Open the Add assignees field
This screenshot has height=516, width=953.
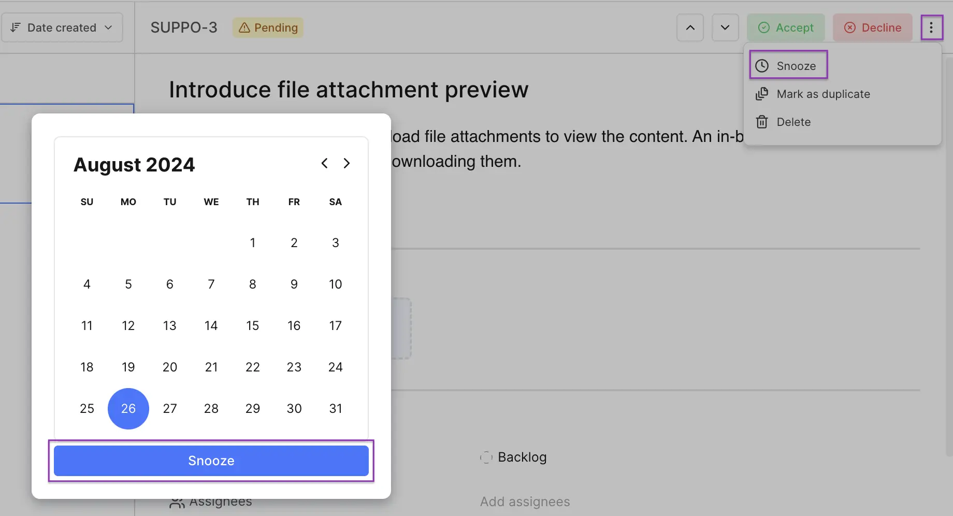tap(525, 501)
